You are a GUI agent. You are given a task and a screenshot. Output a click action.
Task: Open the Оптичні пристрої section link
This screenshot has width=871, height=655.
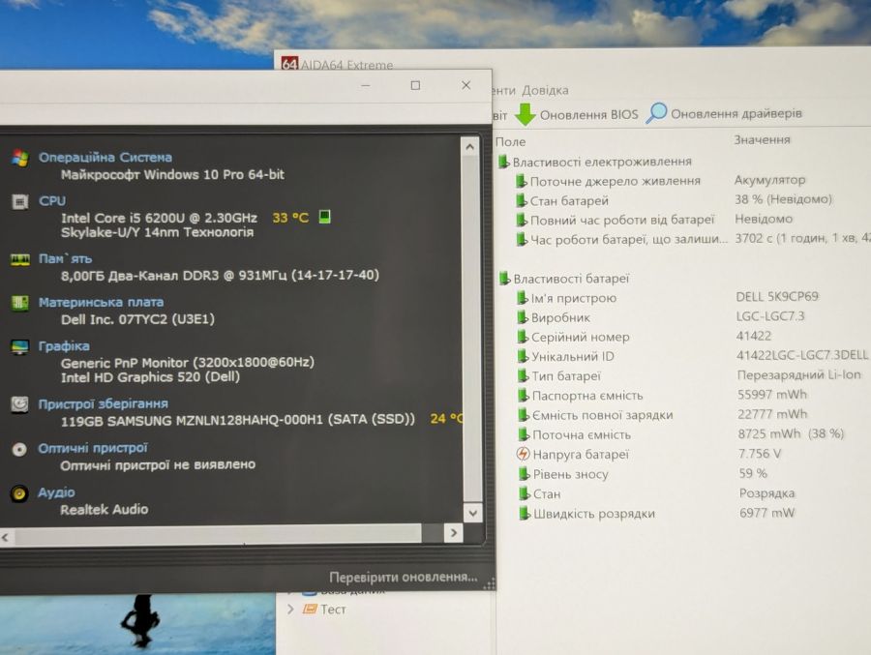coord(93,448)
